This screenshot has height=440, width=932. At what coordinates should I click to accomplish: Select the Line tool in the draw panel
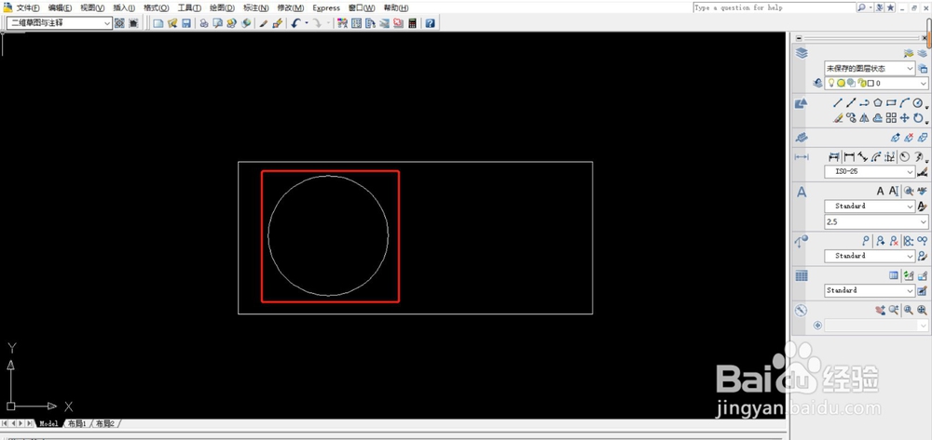[x=838, y=103]
